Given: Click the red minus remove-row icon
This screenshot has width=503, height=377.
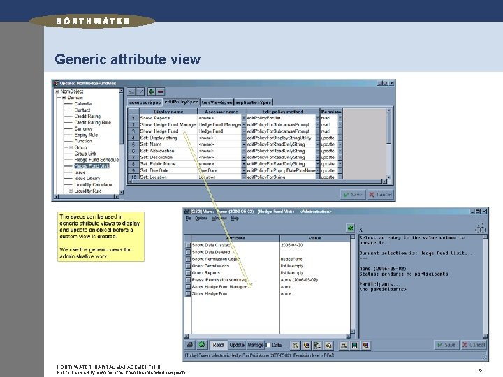Looking at the screenshot, I should 161,91.
